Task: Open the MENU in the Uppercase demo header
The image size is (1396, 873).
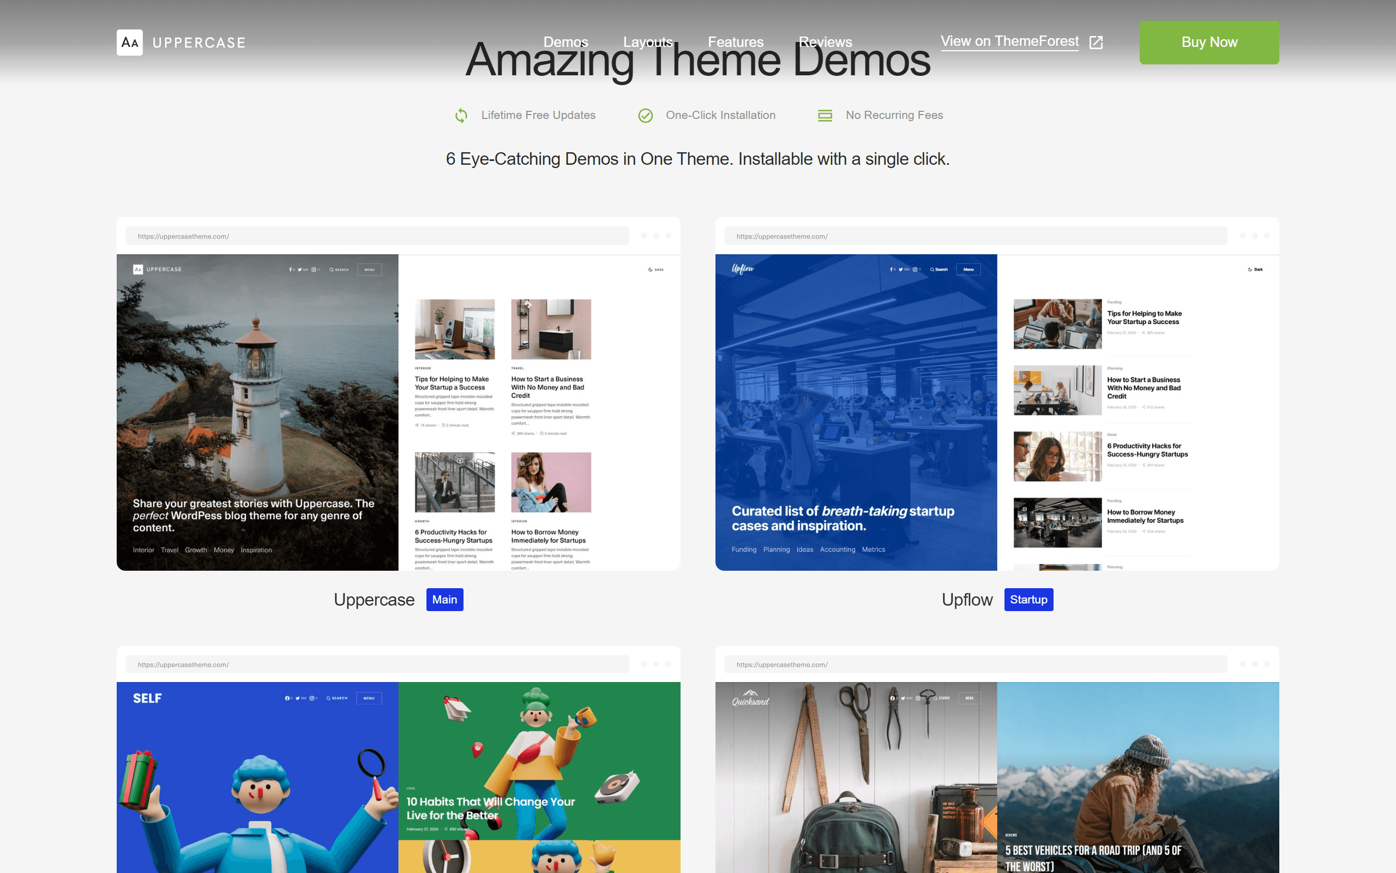Action: click(x=369, y=269)
